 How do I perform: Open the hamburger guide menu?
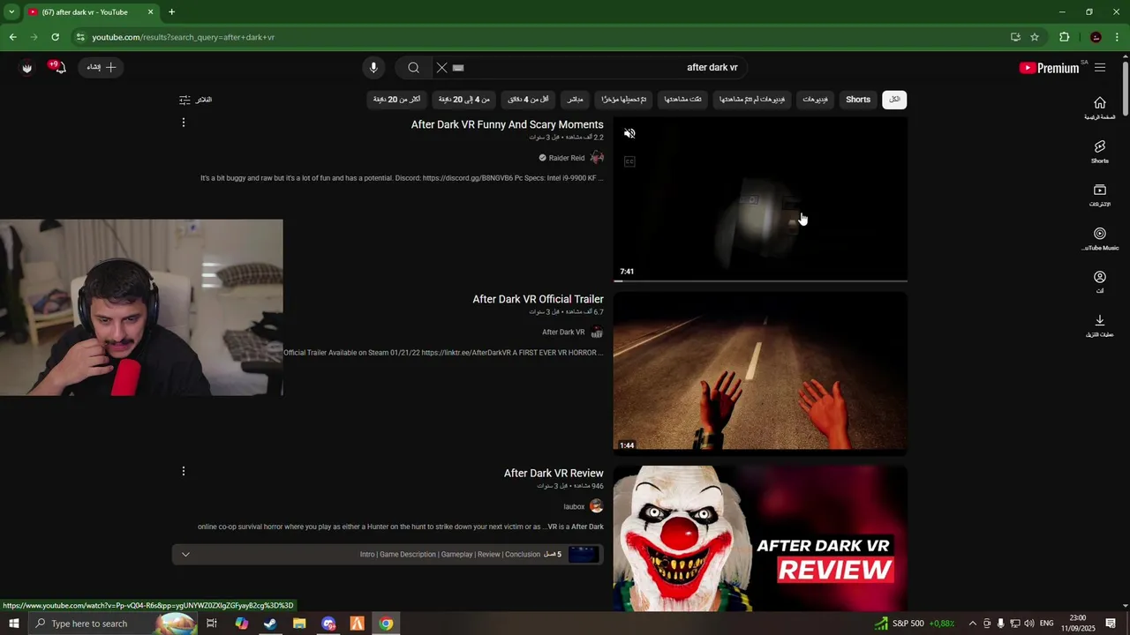[1100, 67]
